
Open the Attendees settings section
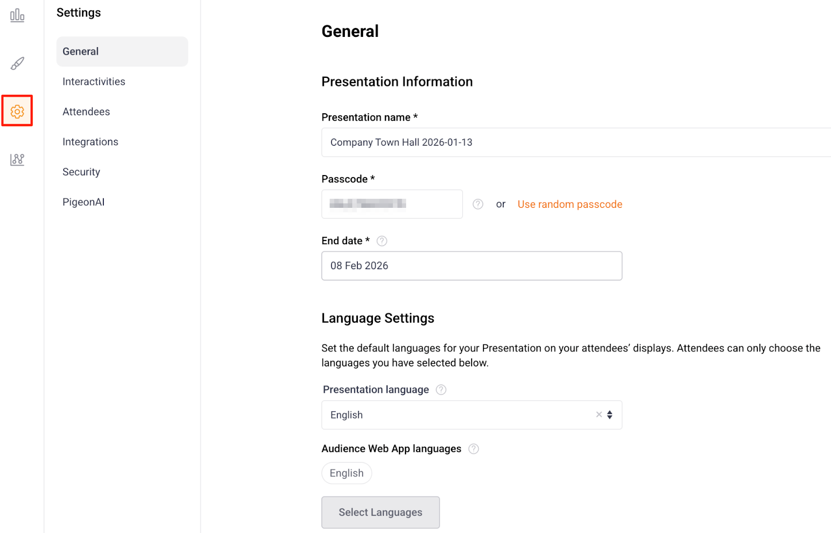pos(86,112)
